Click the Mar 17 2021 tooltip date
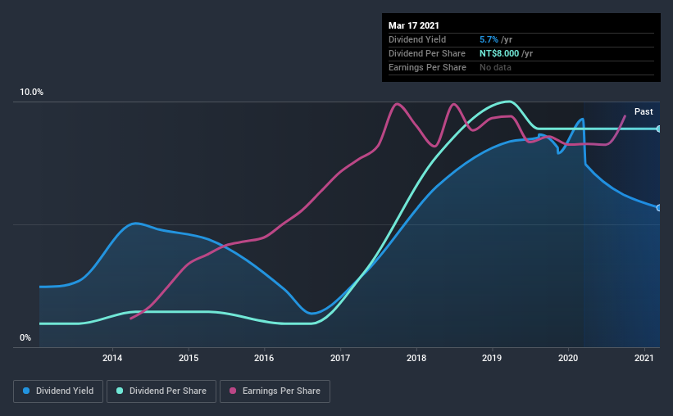The image size is (673, 416). 414,25
